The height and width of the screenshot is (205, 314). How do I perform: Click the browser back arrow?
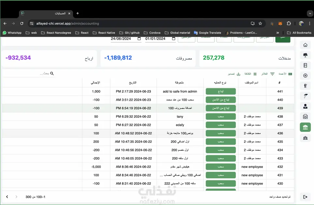(5, 23)
